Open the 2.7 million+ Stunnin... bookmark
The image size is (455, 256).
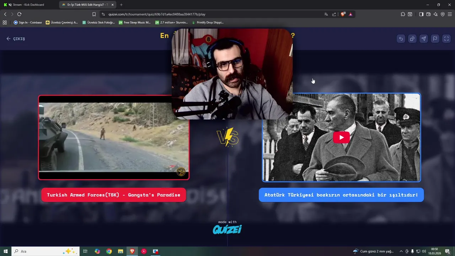coord(171,22)
